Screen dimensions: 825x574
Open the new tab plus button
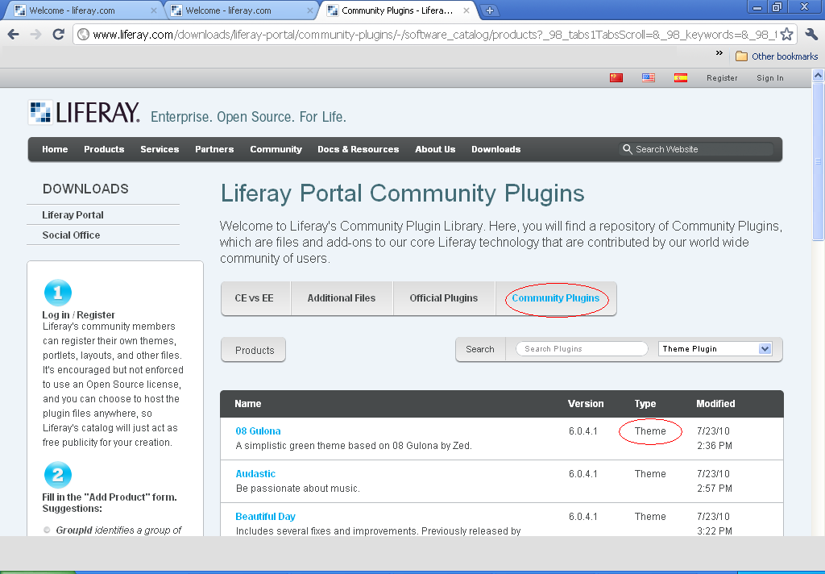click(489, 10)
